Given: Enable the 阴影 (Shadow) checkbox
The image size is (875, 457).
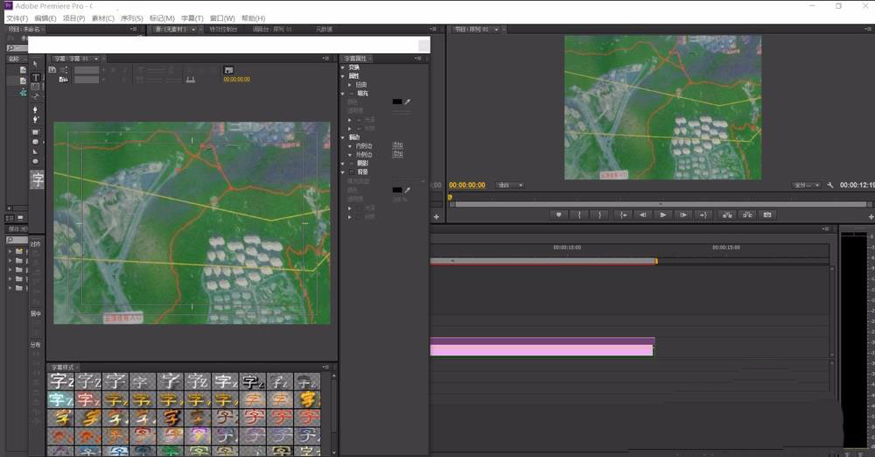Looking at the screenshot, I should [x=352, y=163].
